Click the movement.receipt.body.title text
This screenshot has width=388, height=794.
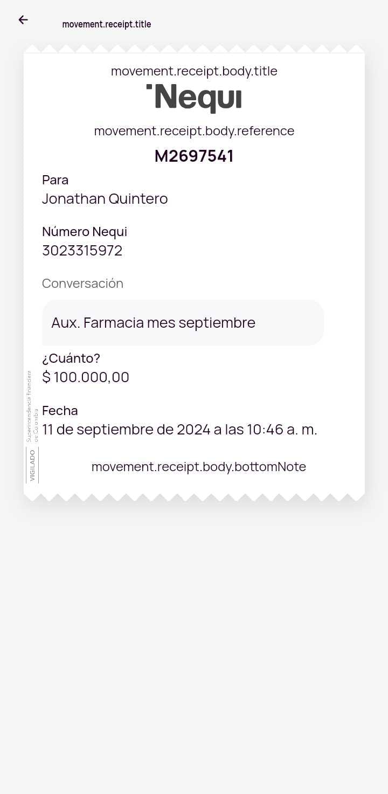(x=194, y=71)
